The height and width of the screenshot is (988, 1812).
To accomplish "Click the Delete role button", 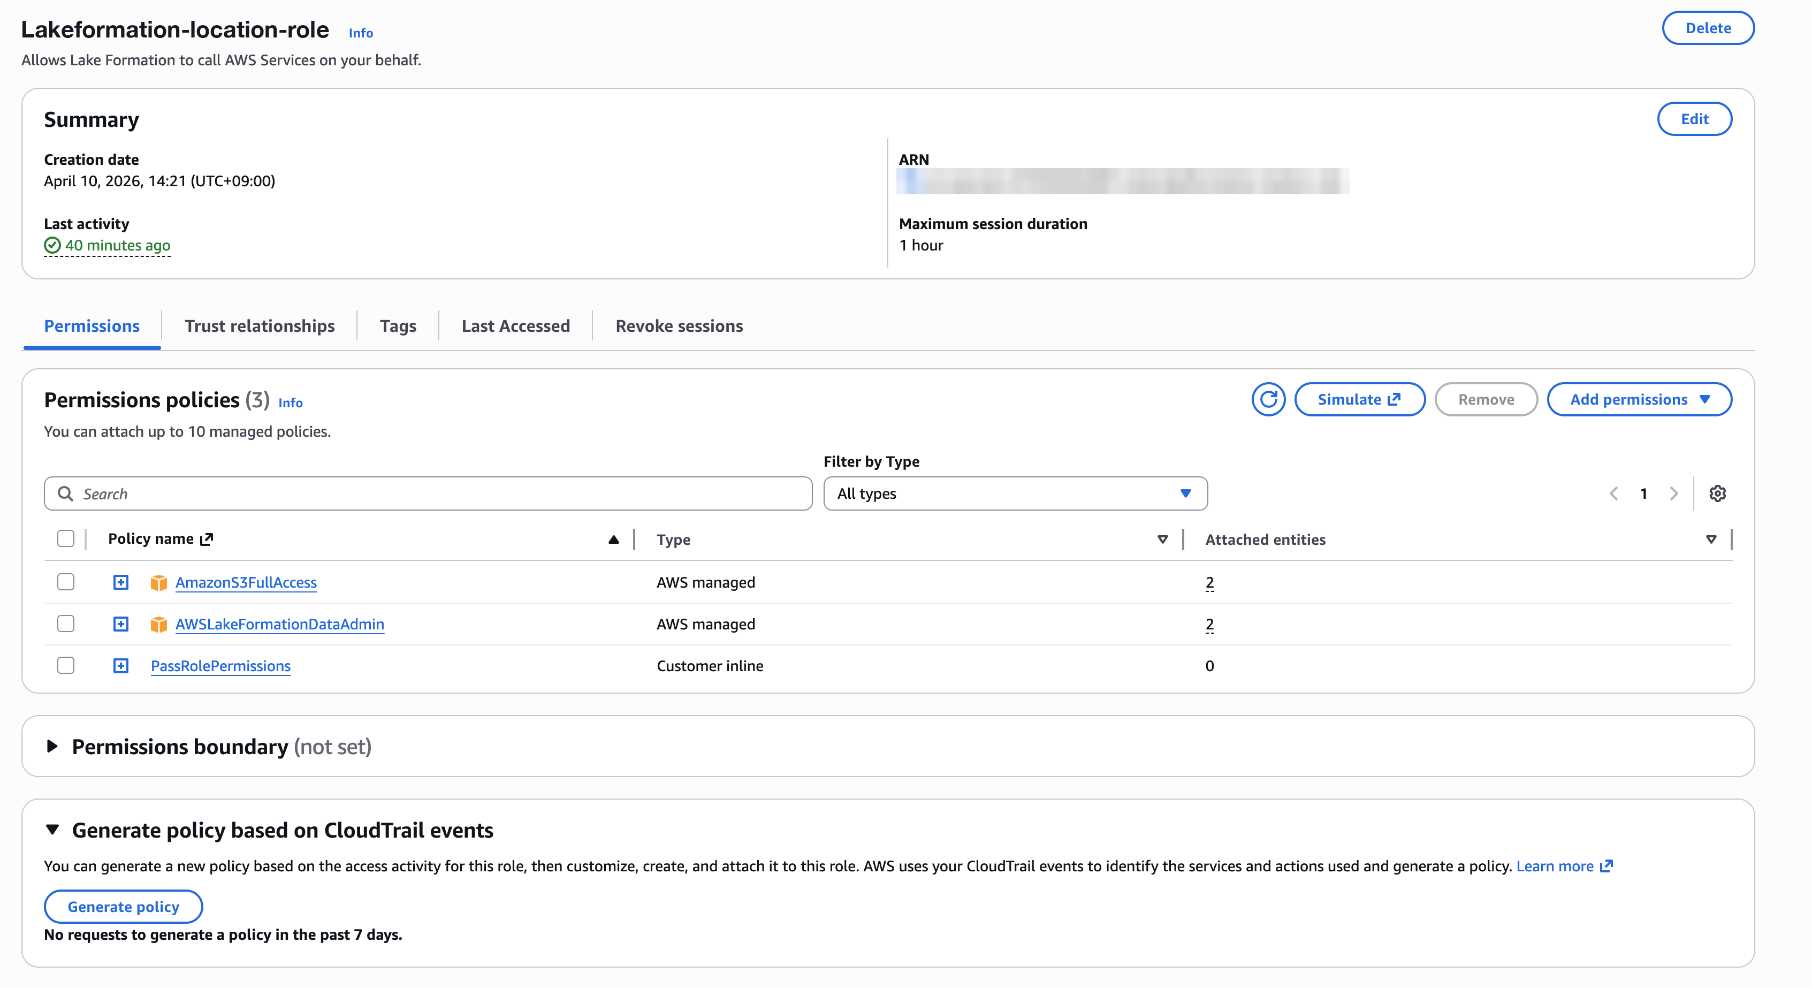I will coord(1708,28).
